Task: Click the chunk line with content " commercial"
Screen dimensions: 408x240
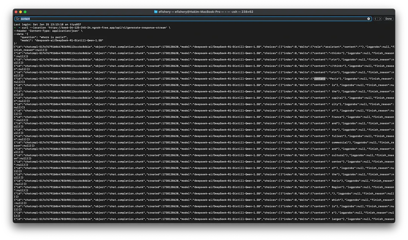Action: point(204,144)
